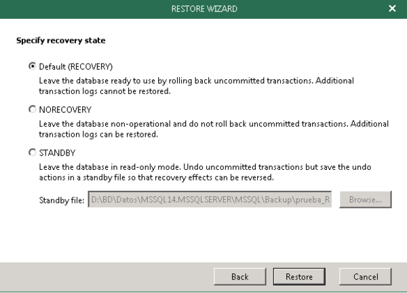Click the 'Specify recovery state' heading

(60, 41)
